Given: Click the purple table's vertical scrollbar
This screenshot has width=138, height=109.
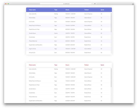Looking at the screenshot, I should click(111, 22).
